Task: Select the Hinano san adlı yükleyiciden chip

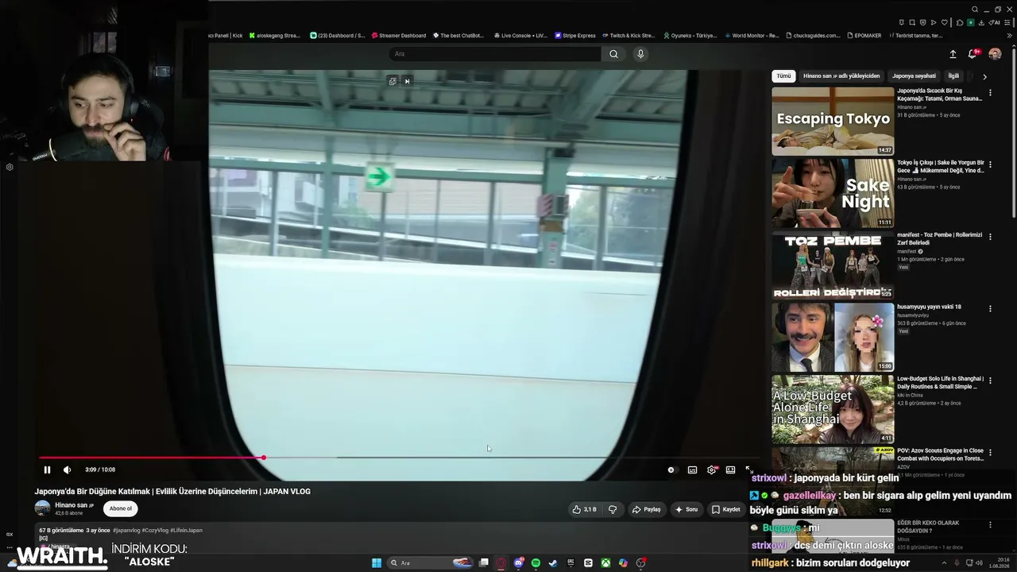Action: [841, 76]
